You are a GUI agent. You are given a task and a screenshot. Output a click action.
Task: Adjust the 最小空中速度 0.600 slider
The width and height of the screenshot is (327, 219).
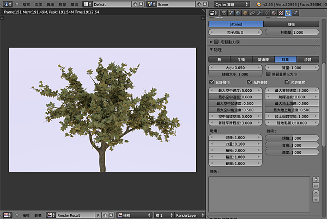coord(235,97)
